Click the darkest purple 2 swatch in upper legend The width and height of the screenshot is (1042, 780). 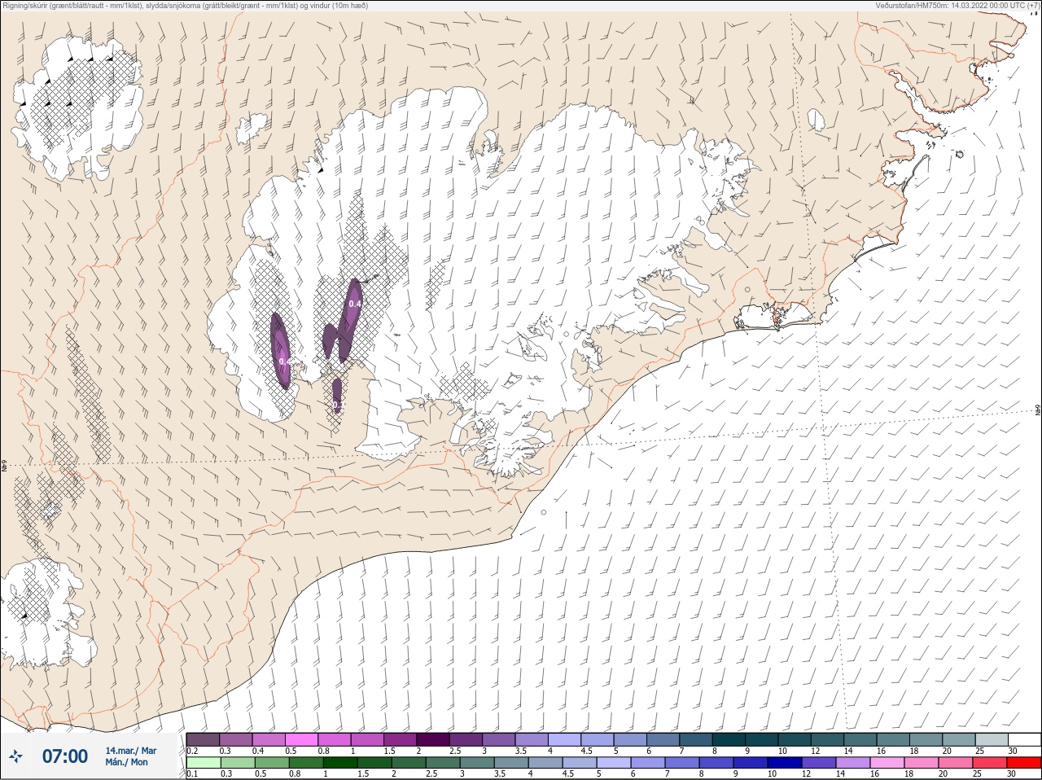433,739
